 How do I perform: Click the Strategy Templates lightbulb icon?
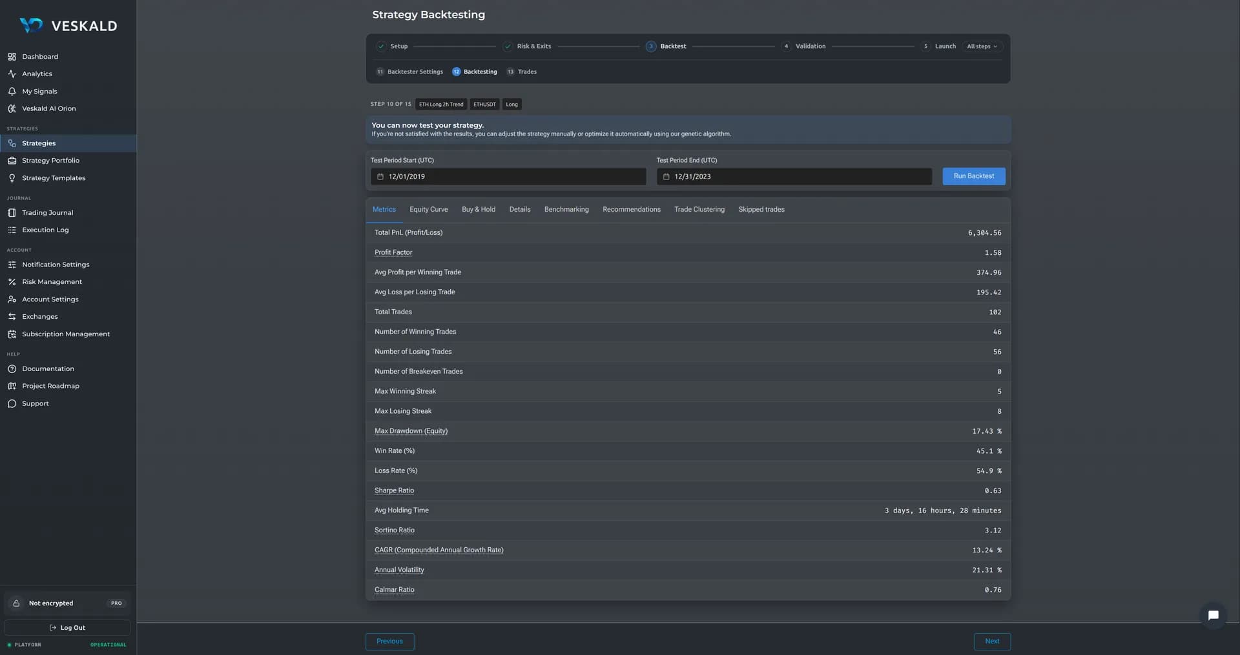(12, 178)
